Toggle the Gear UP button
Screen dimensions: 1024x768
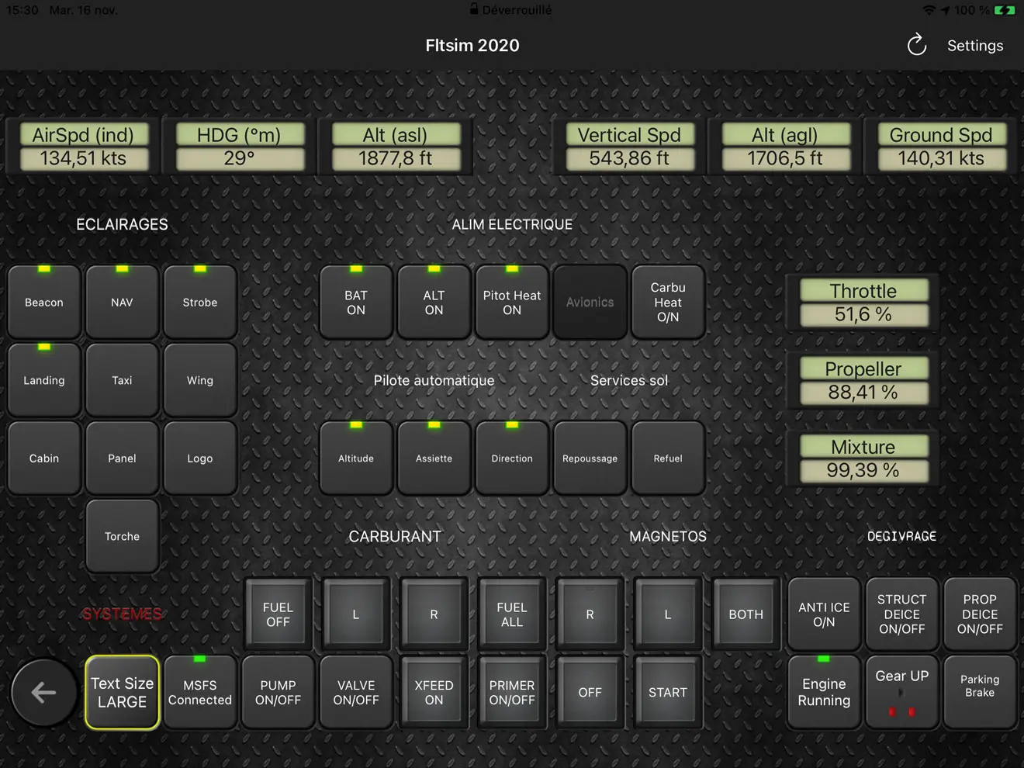pos(902,692)
